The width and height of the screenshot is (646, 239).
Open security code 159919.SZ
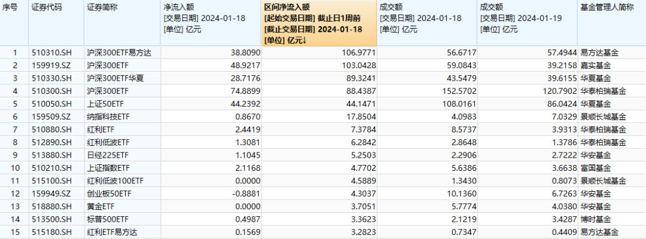[50, 65]
